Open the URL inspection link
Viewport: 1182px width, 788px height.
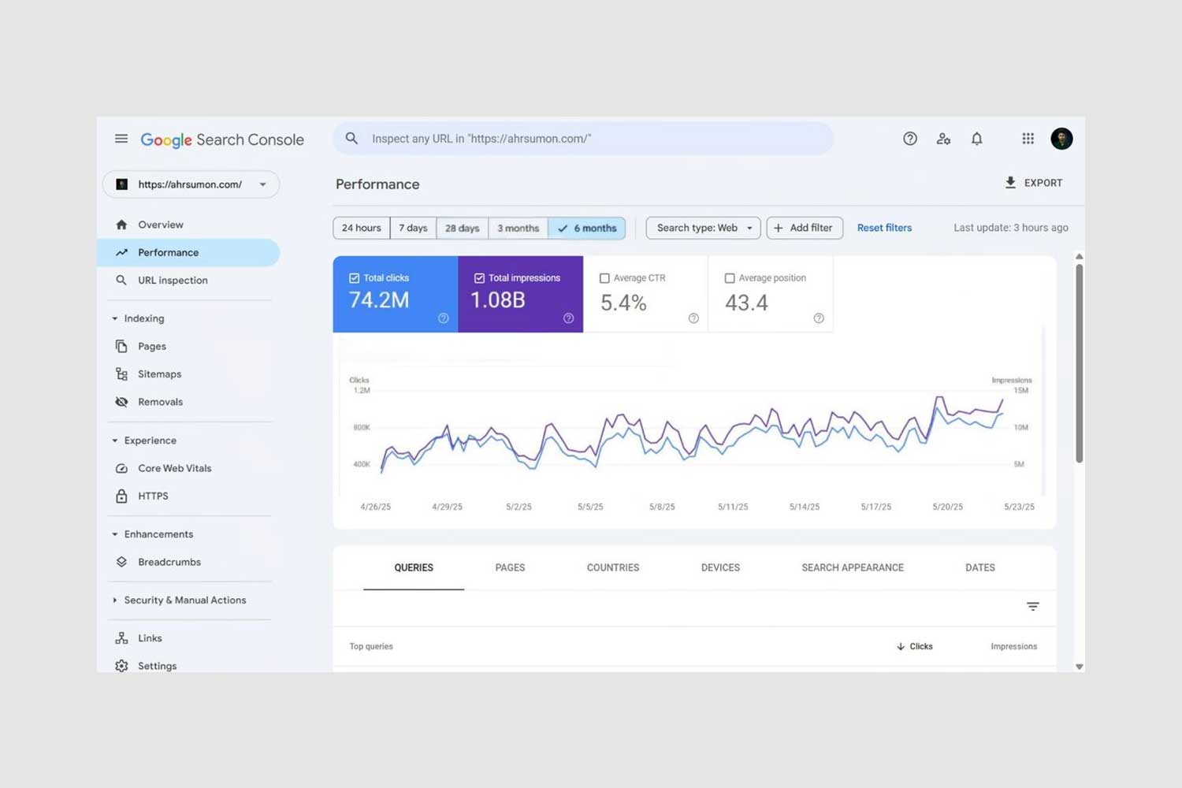173,280
